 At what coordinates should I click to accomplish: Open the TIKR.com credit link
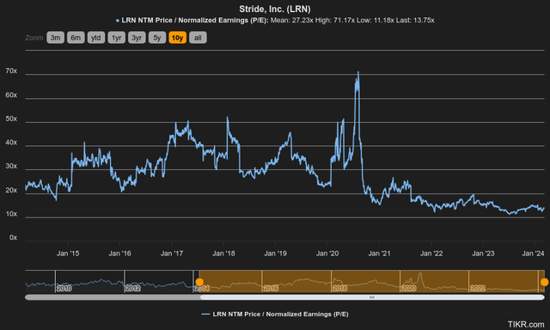coord(526,324)
